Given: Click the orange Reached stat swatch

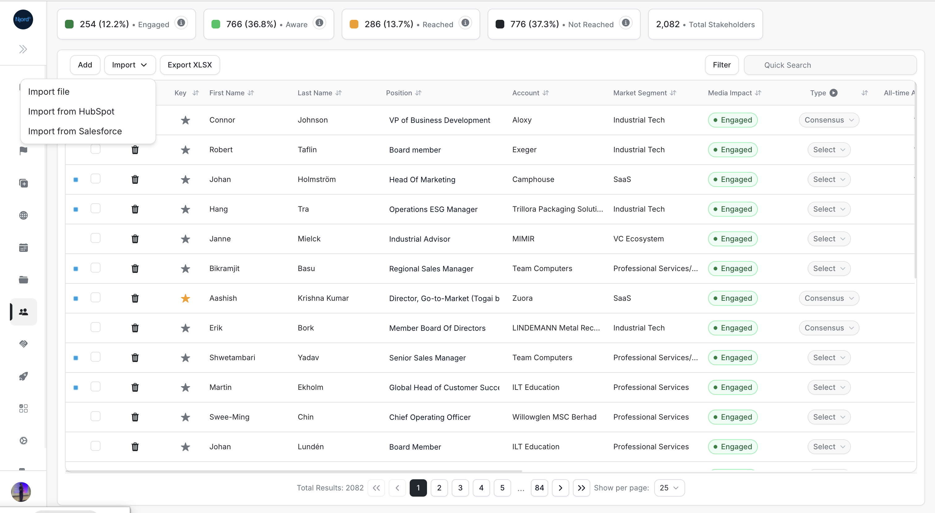Looking at the screenshot, I should tap(354, 24).
